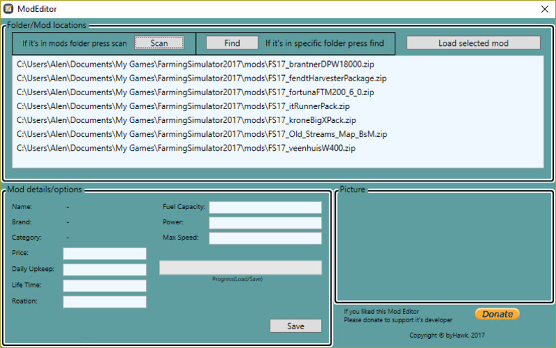Select FS17_Old_Streams_Map_BsM.zip mod entry
Image resolution: width=556 pixels, height=348 pixels.
[202, 134]
